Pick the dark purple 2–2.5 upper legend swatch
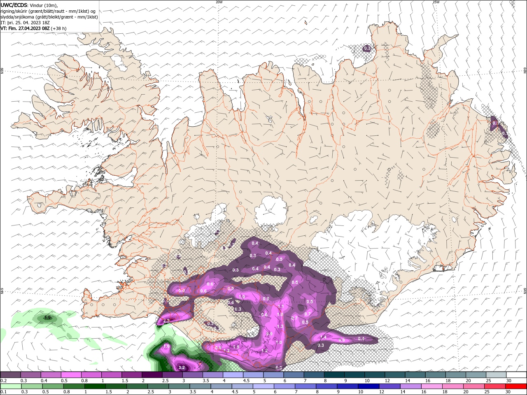 pos(152,375)
